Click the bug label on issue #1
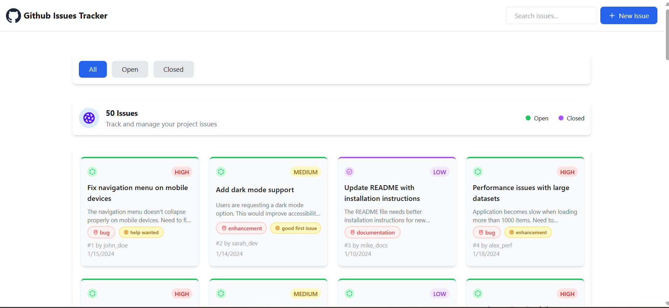The width and height of the screenshot is (669, 308). [101, 232]
